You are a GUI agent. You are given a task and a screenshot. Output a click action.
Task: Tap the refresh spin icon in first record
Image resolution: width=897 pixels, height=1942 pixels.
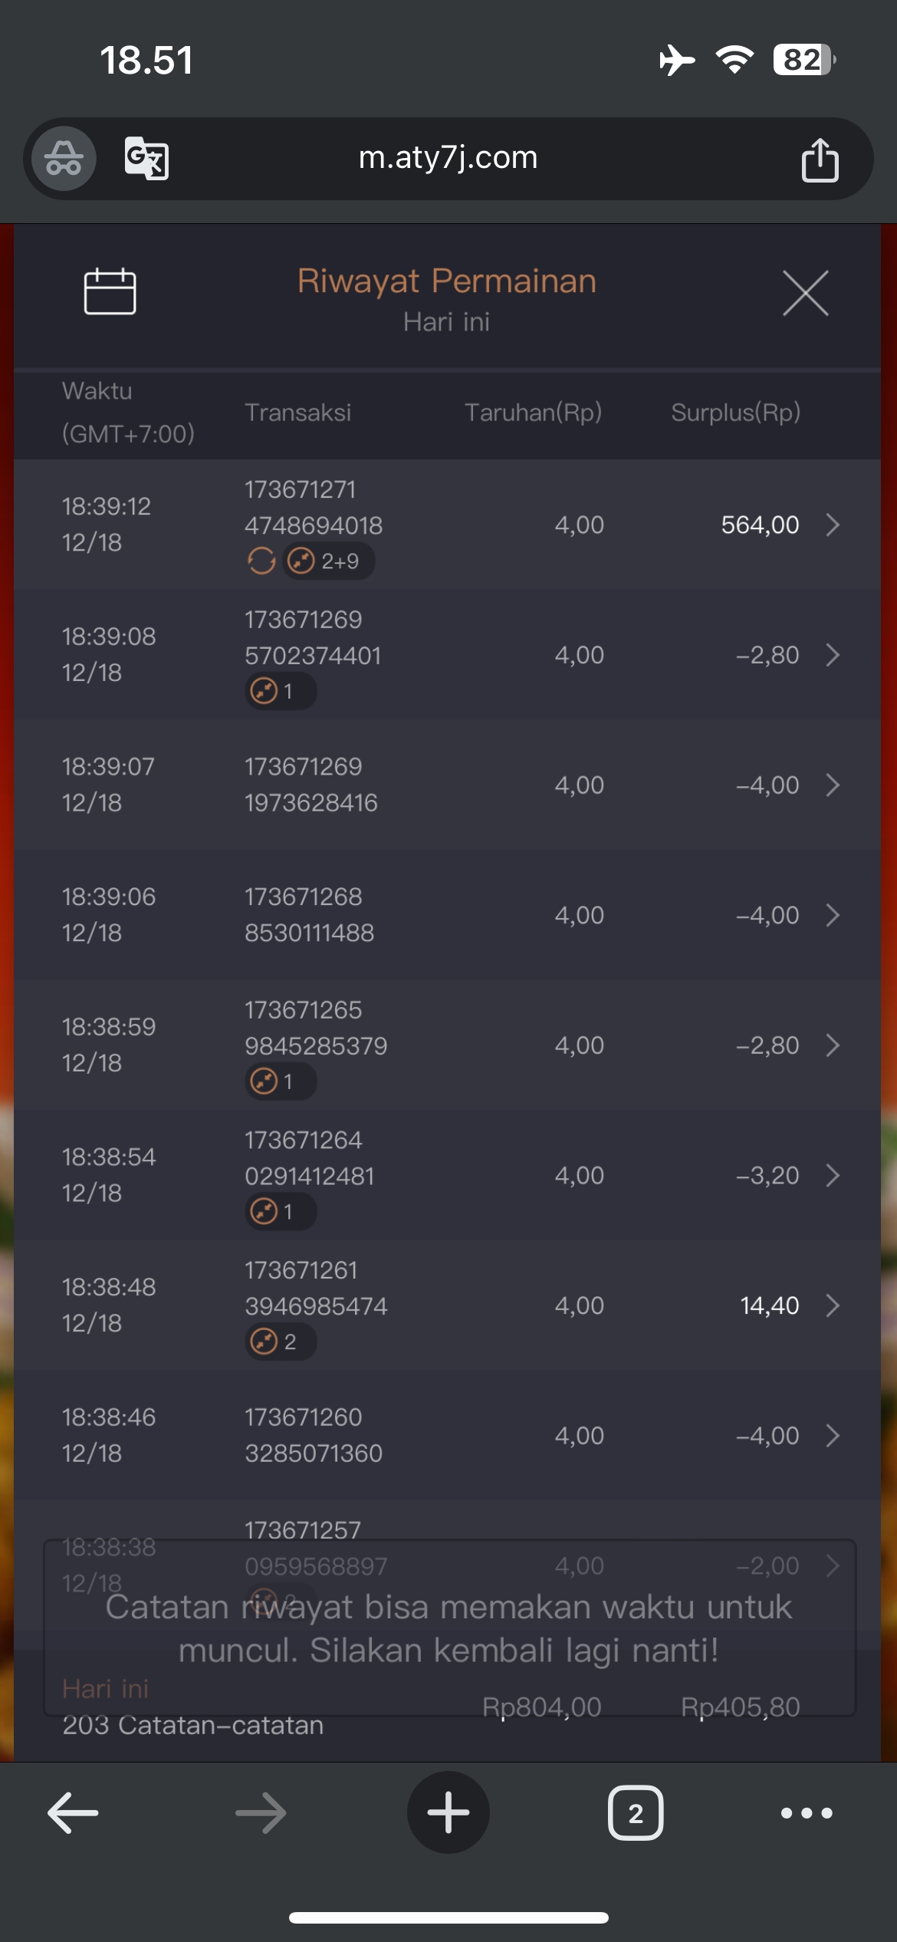point(261,561)
